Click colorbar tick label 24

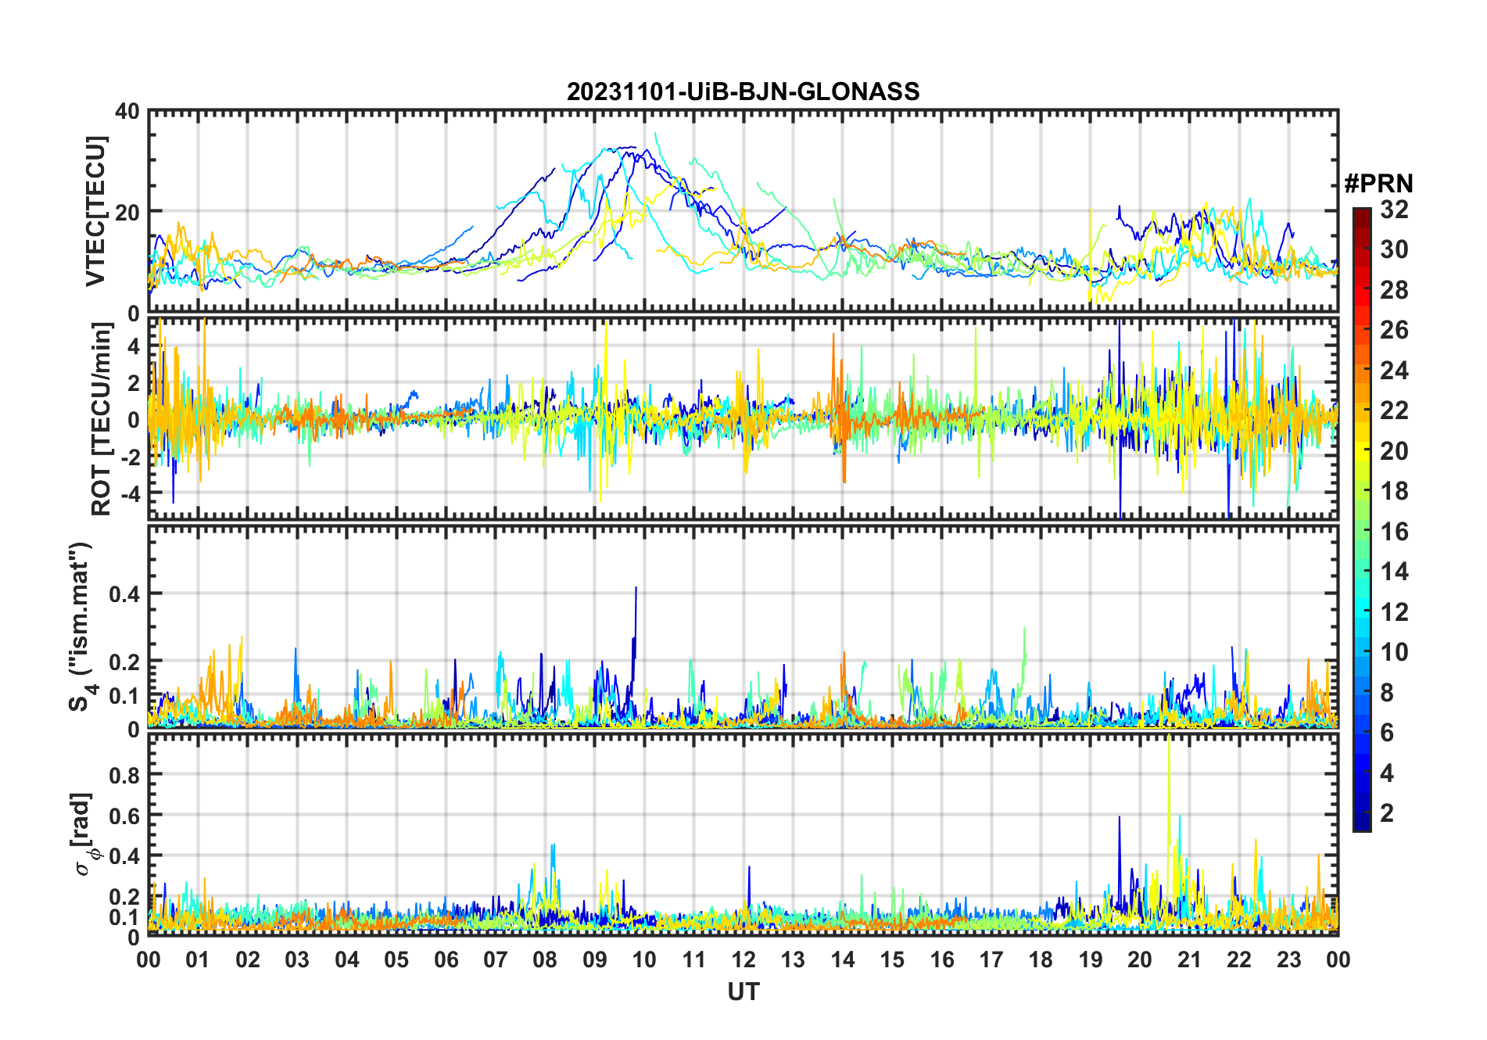click(1394, 370)
